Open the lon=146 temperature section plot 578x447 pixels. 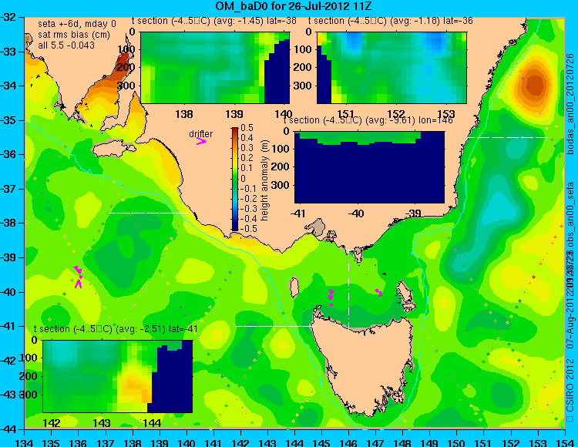coord(369,167)
